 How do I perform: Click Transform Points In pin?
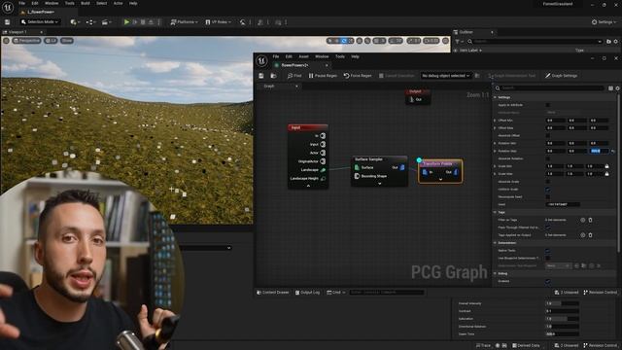425,172
